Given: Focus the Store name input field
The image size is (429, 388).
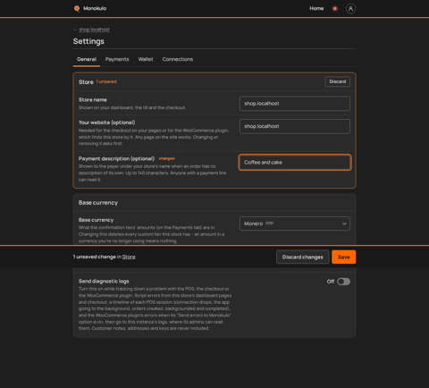Looking at the screenshot, I should tap(294, 104).
